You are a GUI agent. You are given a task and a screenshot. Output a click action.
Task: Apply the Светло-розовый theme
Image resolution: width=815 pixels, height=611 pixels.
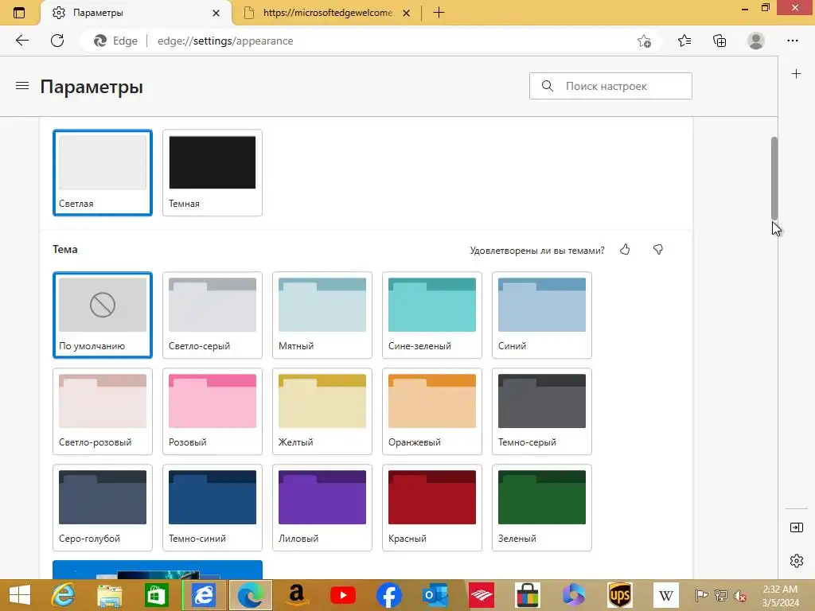(x=103, y=411)
